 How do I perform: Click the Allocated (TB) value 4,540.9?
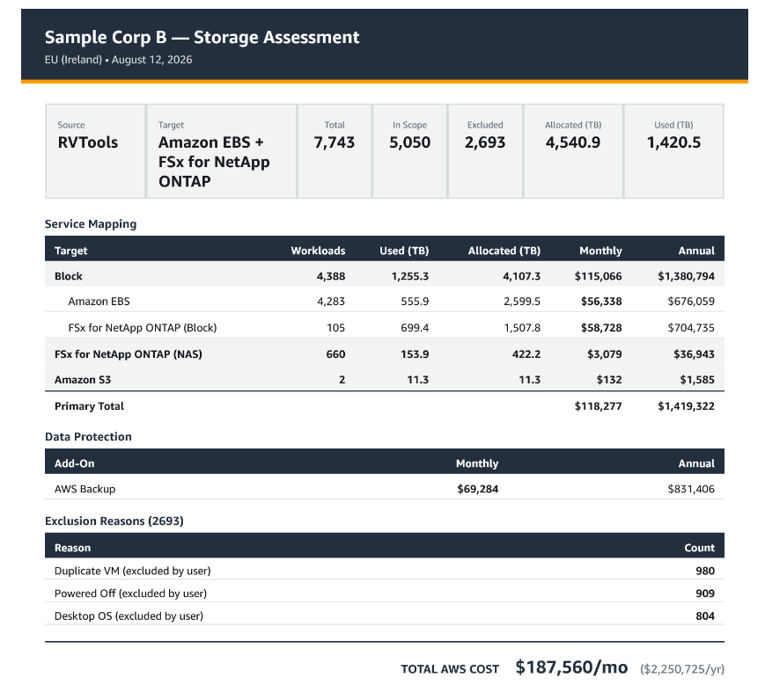click(573, 142)
